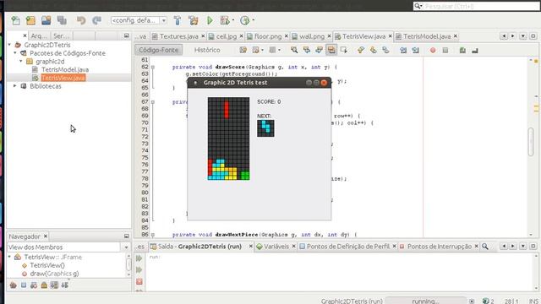Collapse the graphic2d package node
541x304 pixels.
[x=21, y=62]
